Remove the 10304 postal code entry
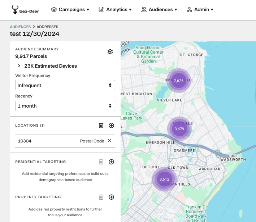The image size is (256, 222). tap(109, 141)
